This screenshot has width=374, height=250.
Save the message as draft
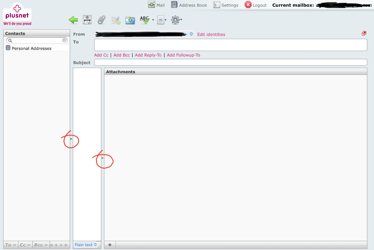(x=130, y=20)
